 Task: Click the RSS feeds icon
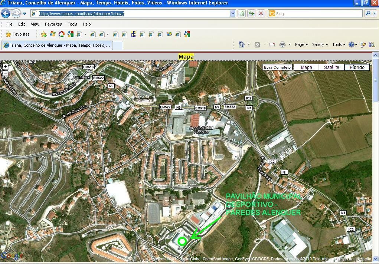point(257,45)
